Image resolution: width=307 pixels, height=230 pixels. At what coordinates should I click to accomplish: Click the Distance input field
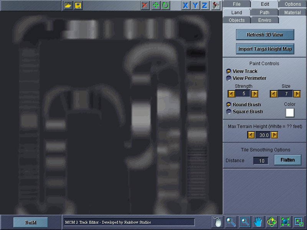click(261, 161)
